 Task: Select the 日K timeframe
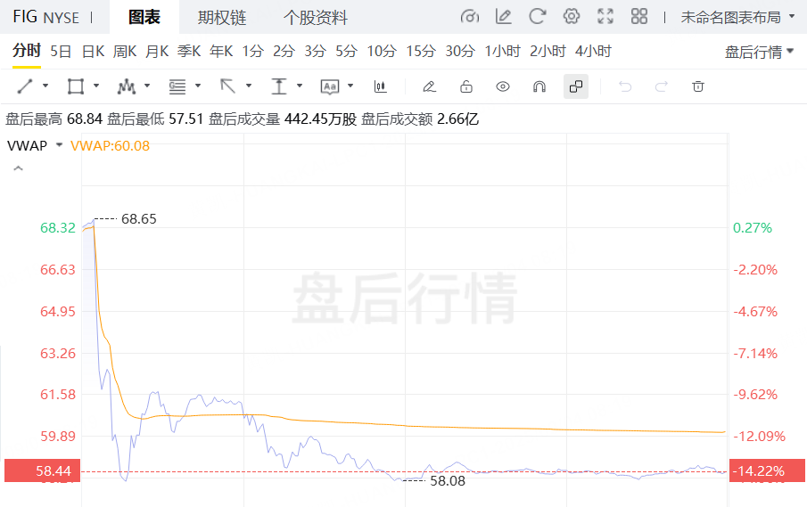coord(93,51)
